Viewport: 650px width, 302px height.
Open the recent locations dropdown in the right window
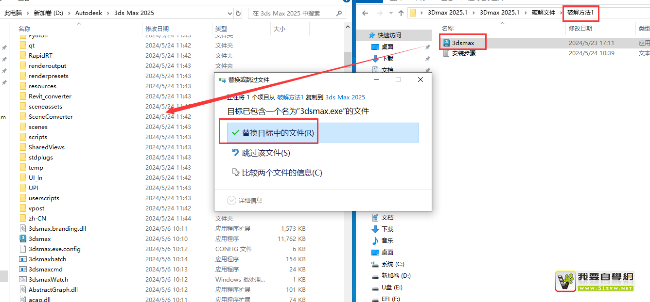[x=389, y=13]
